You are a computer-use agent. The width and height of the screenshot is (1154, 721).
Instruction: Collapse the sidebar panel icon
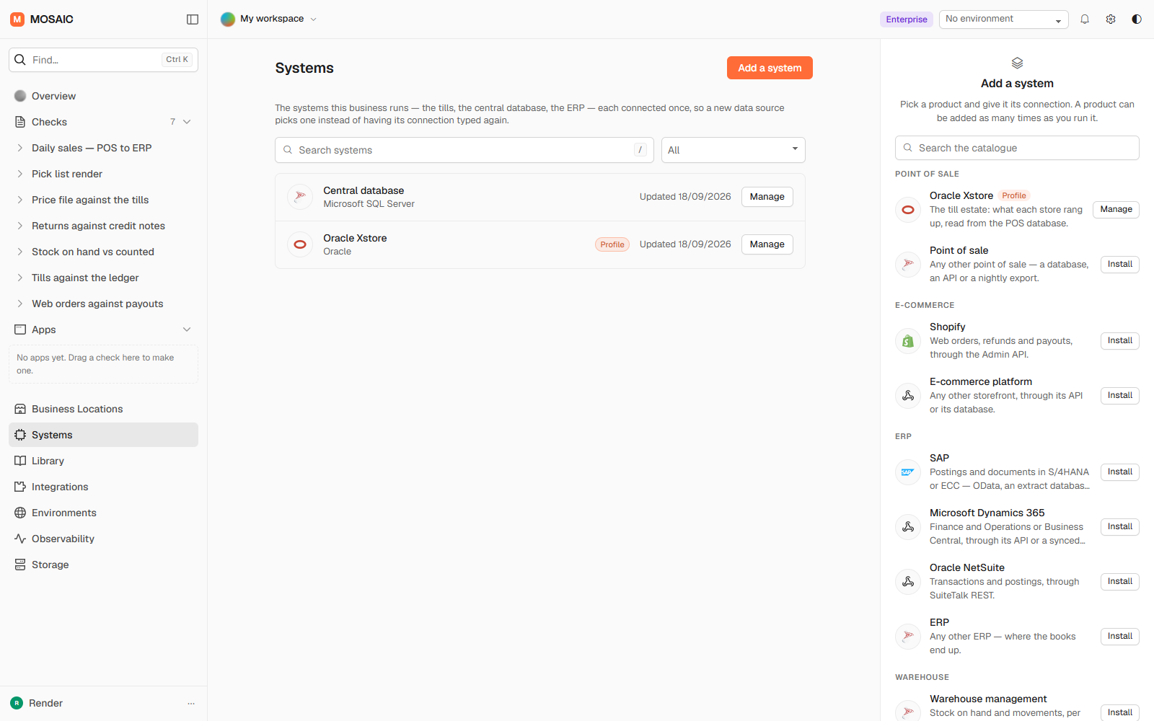(x=193, y=19)
